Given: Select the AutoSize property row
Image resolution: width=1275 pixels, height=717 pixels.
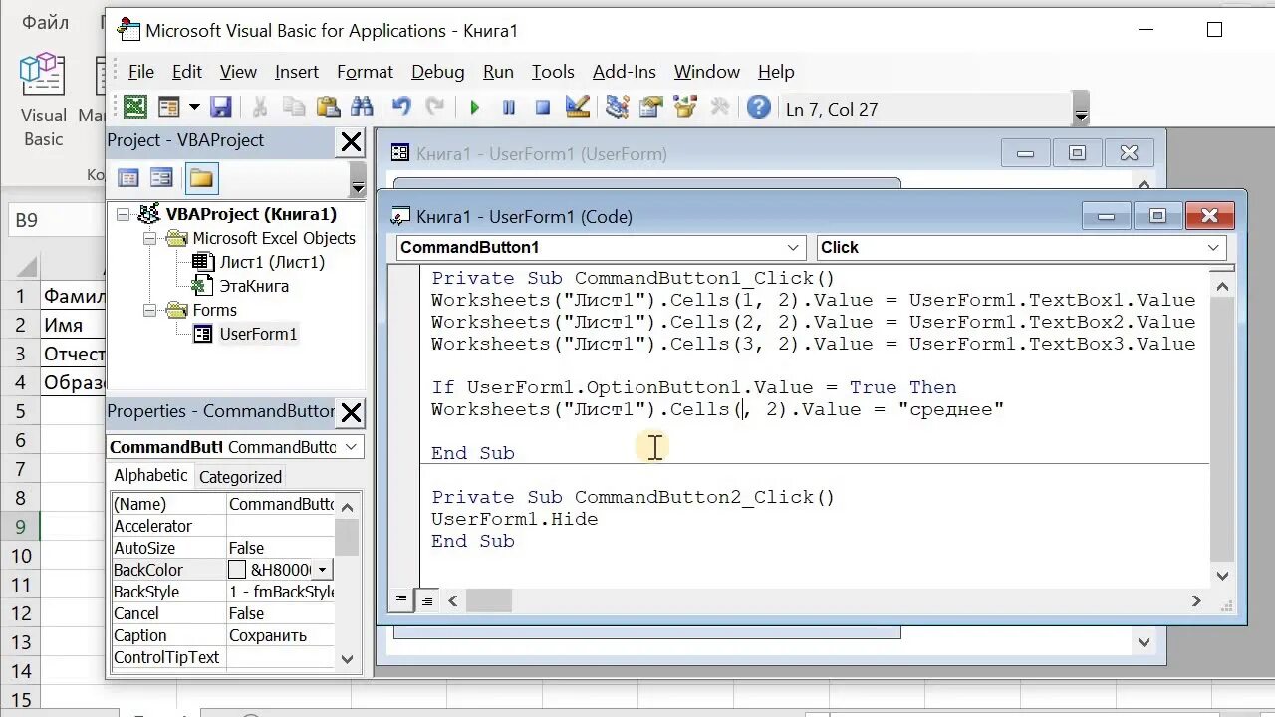Looking at the screenshot, I should [x=223, y=548].
